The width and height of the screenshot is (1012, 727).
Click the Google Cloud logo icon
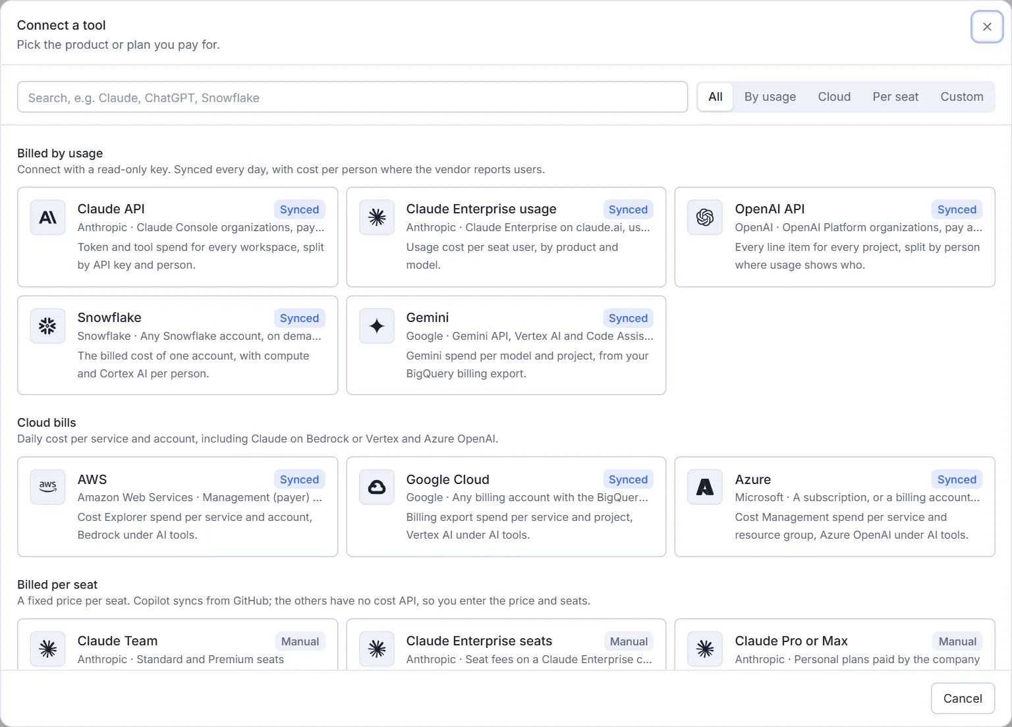click(x=377, y=487)
